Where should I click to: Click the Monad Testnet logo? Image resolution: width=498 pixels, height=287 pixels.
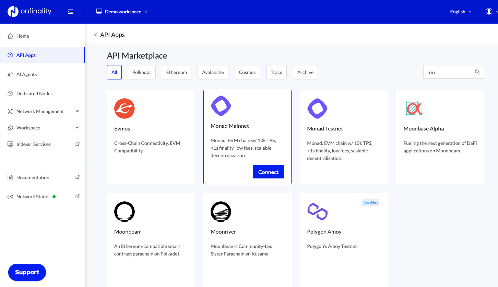click(317, 109)
